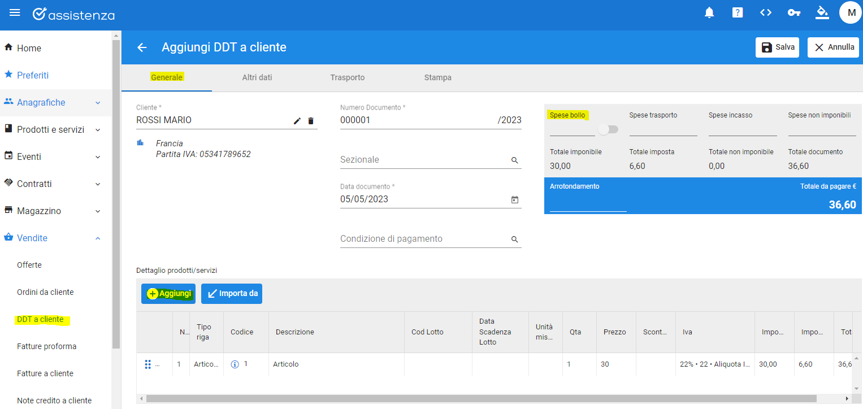The height and width of the screenshot is (409, 863).
Task: Go back with the arrow icon
Action: 142,47
